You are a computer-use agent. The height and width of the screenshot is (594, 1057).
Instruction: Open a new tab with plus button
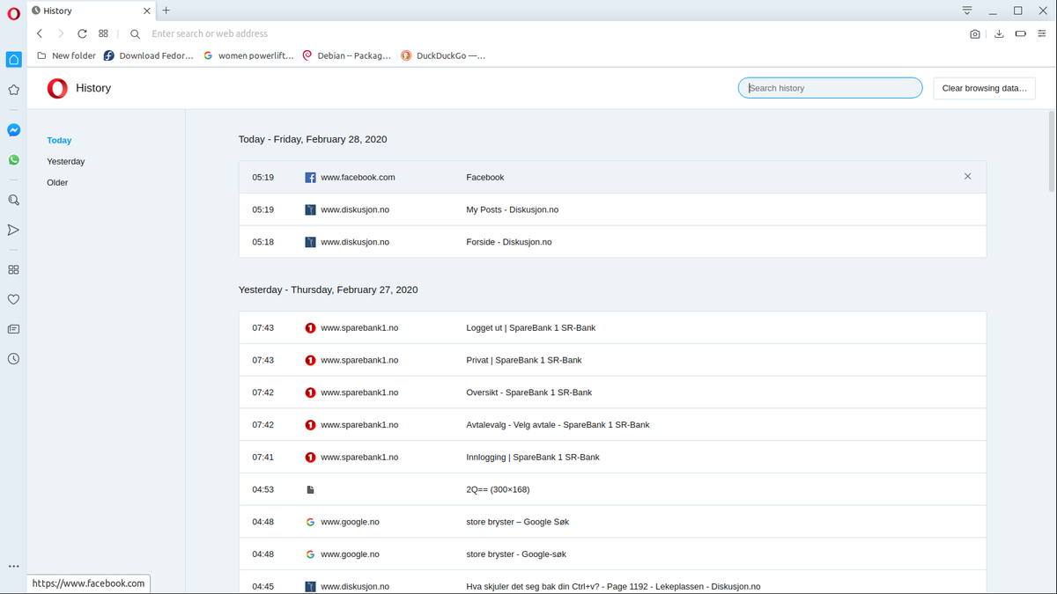[x=166, y=11]
